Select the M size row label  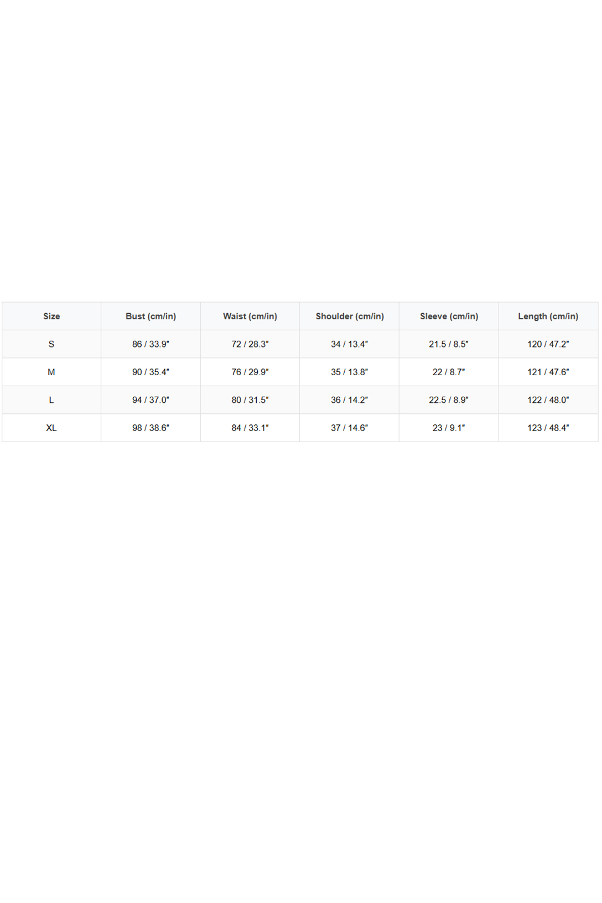[51, 372]
